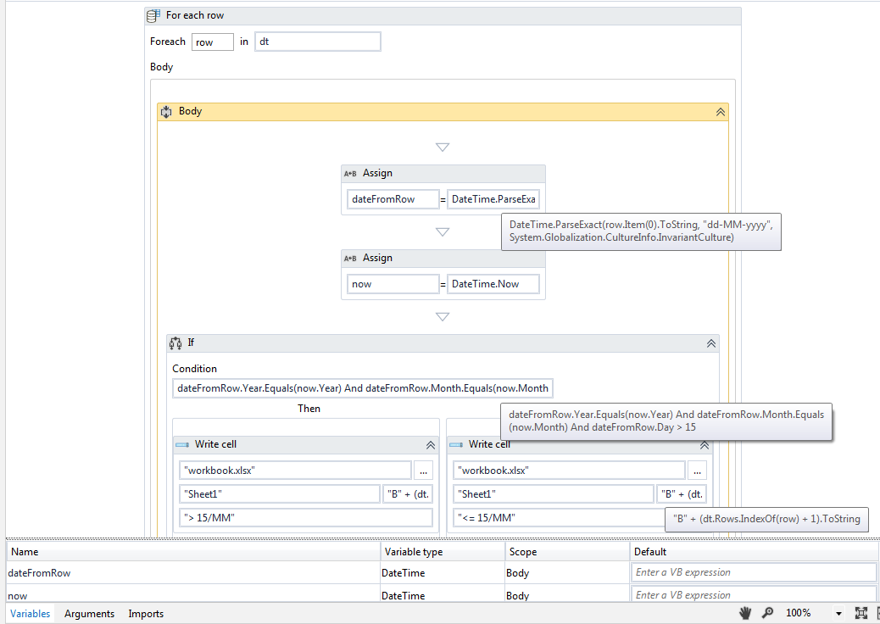Image resolution: width=880 pixels, height=624 pixels.
Task: Click the For each row activity icon
Action: click(x=153, y=16)
